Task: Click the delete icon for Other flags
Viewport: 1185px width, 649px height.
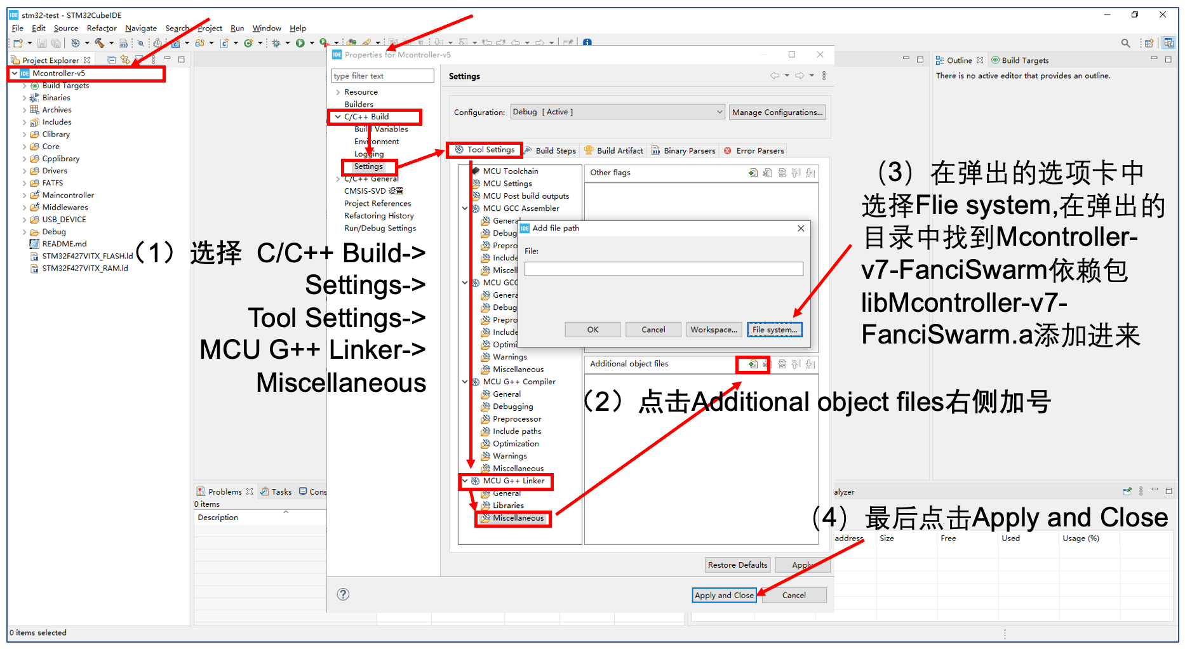Action: 767,173
